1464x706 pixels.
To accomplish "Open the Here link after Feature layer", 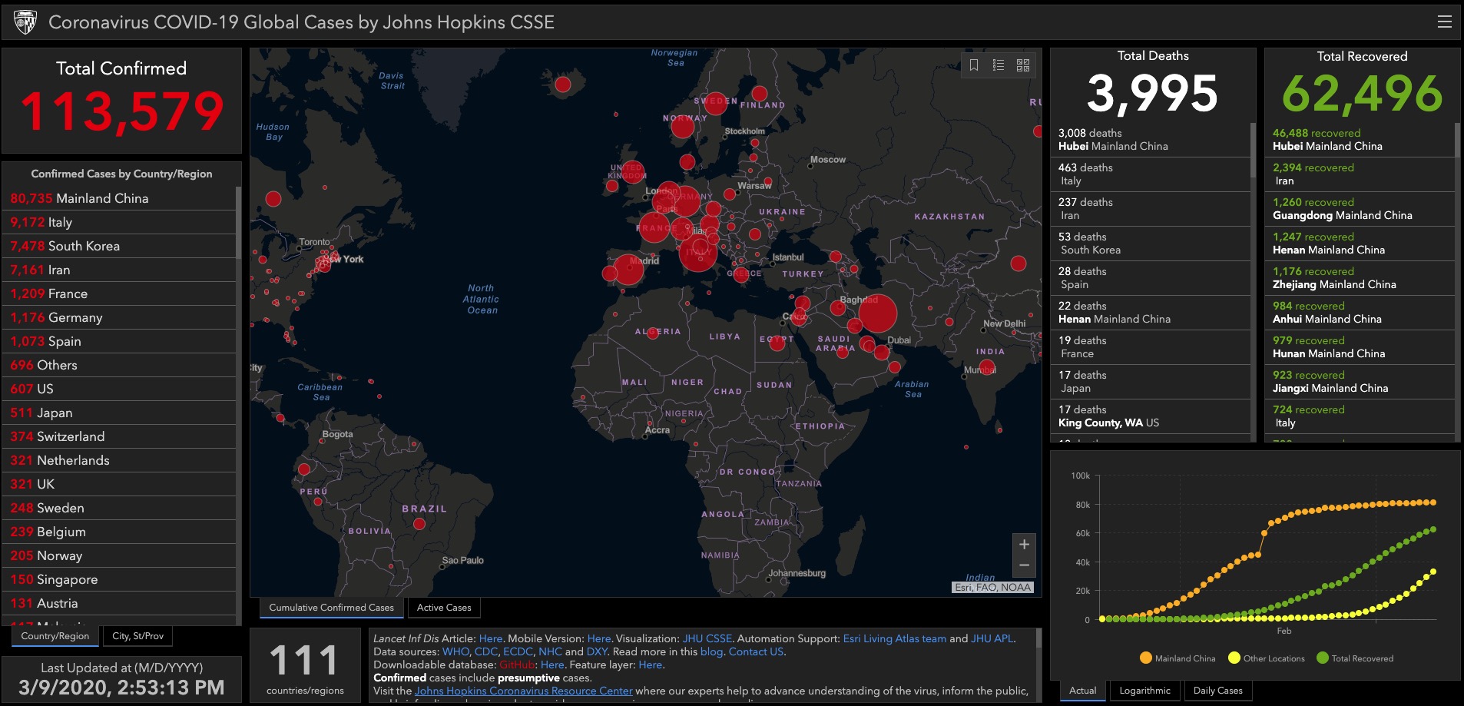I will pyautogui.click(x=650, y=665).
